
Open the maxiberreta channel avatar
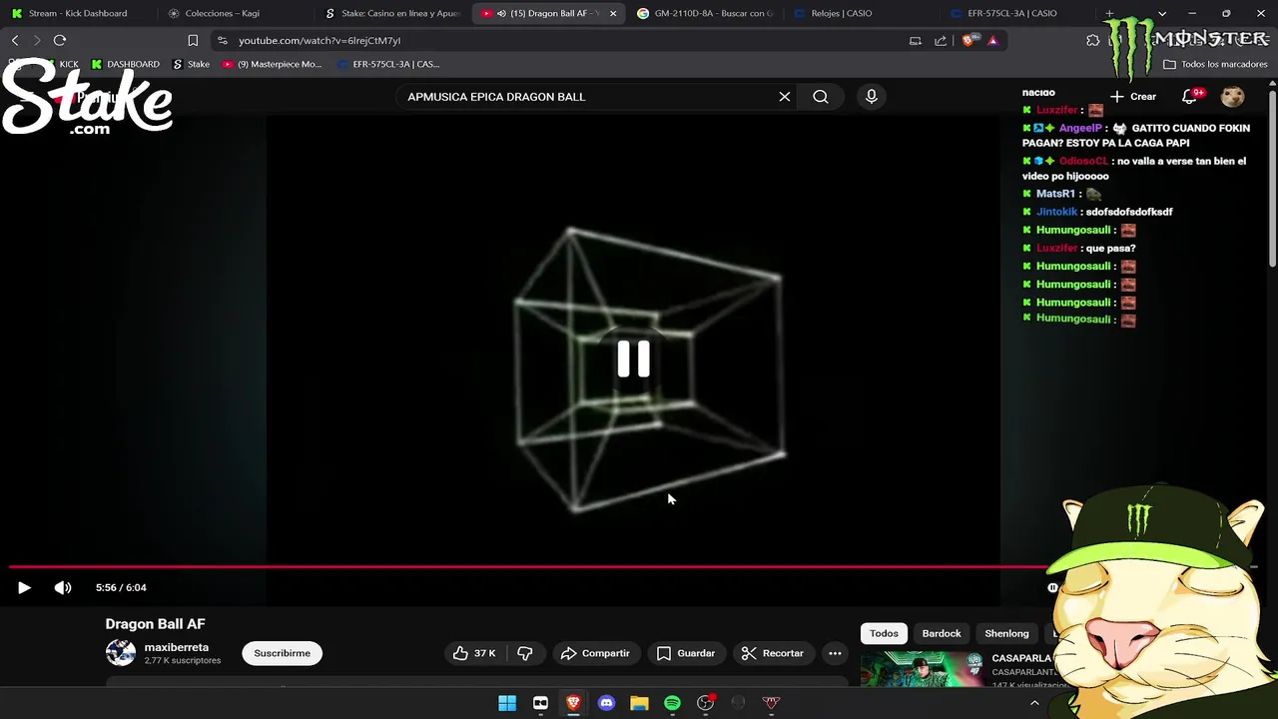(121, 653)
